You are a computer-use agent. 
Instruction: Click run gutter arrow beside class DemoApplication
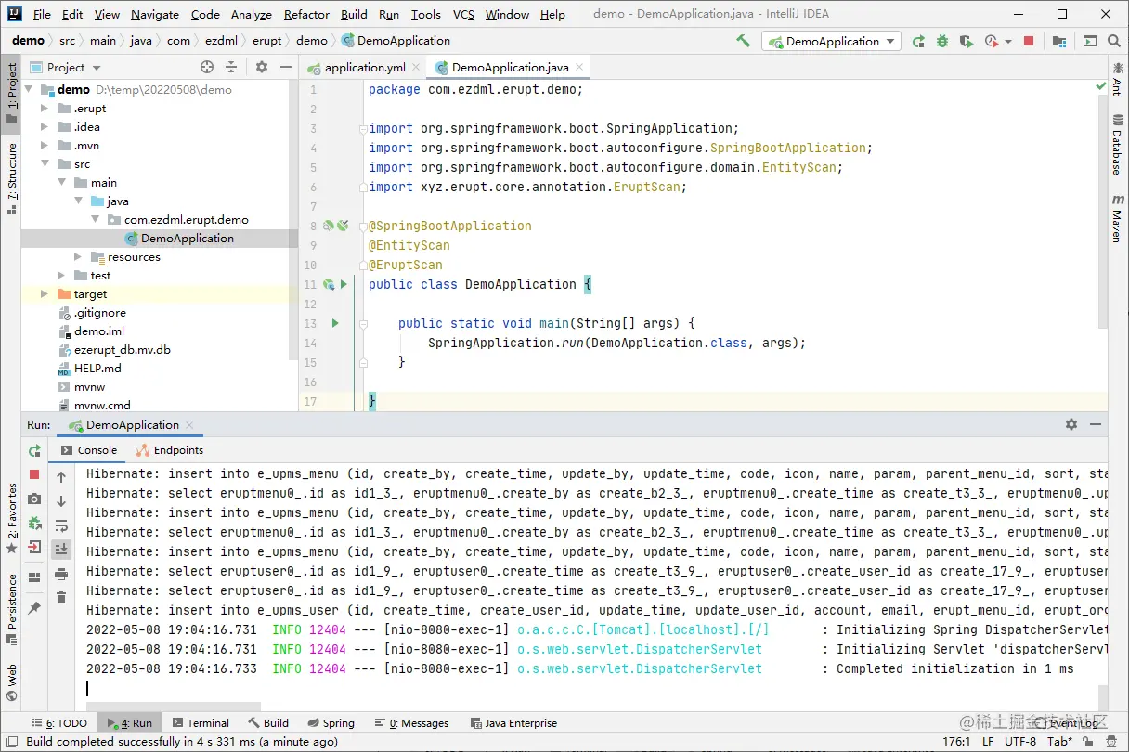click(344, 284)
